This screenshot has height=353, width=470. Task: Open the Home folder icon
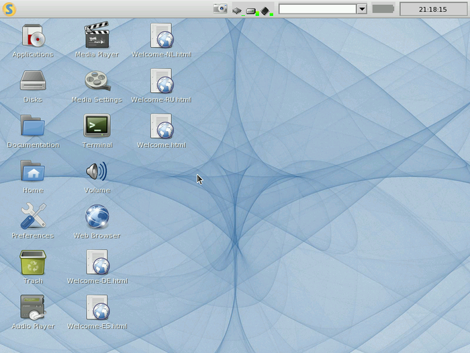[33, 171]
